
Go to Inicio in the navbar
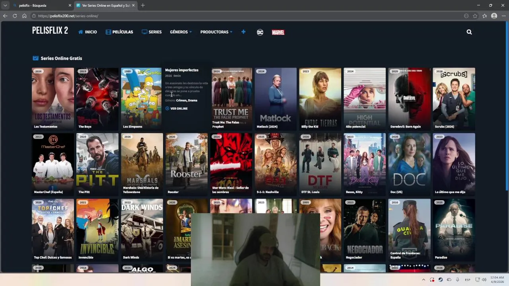[87, 32]
